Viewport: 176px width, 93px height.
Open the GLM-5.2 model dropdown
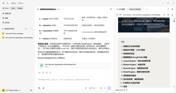[93, 88]
